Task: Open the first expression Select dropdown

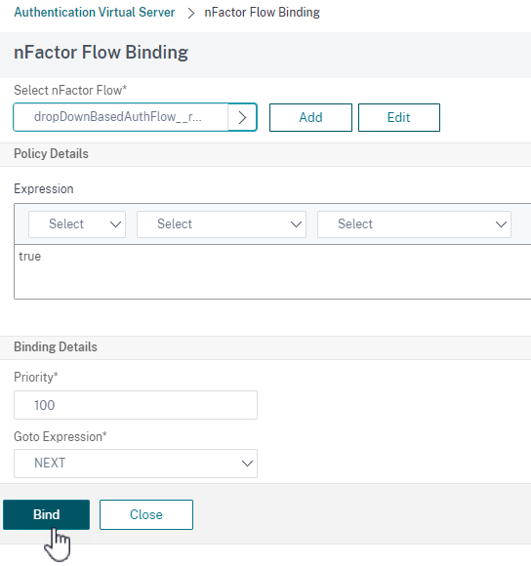Action: pos(77,224)
